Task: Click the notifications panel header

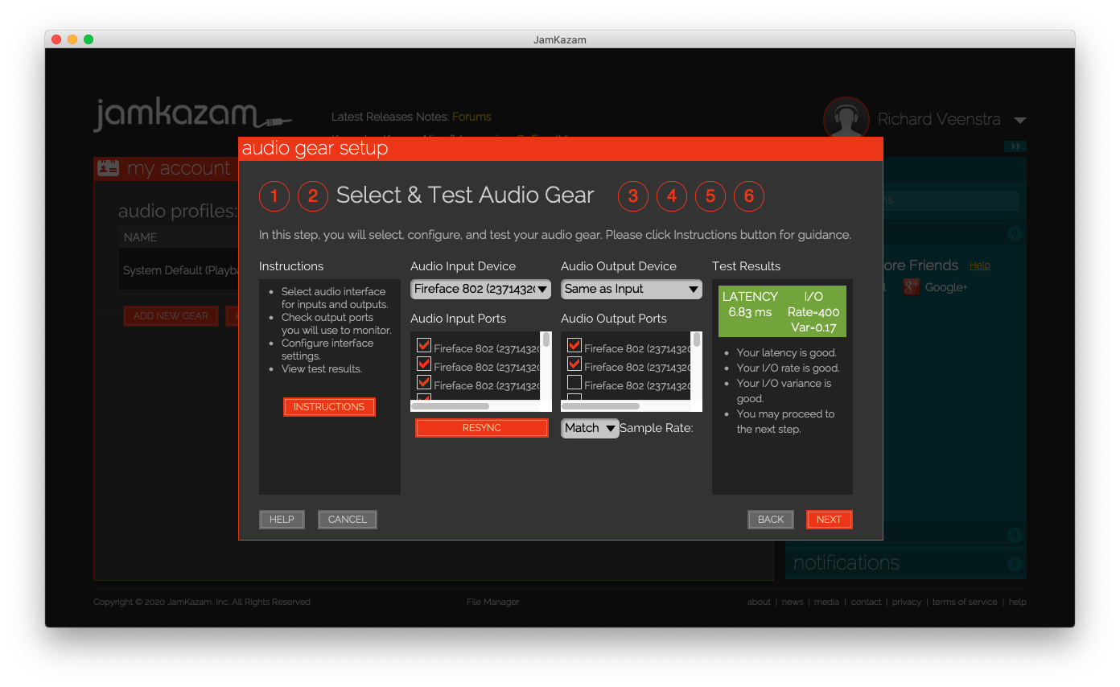Action: 906,563
